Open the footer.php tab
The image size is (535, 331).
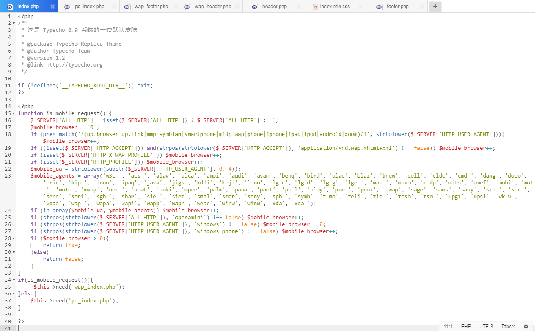click(397, 7)
